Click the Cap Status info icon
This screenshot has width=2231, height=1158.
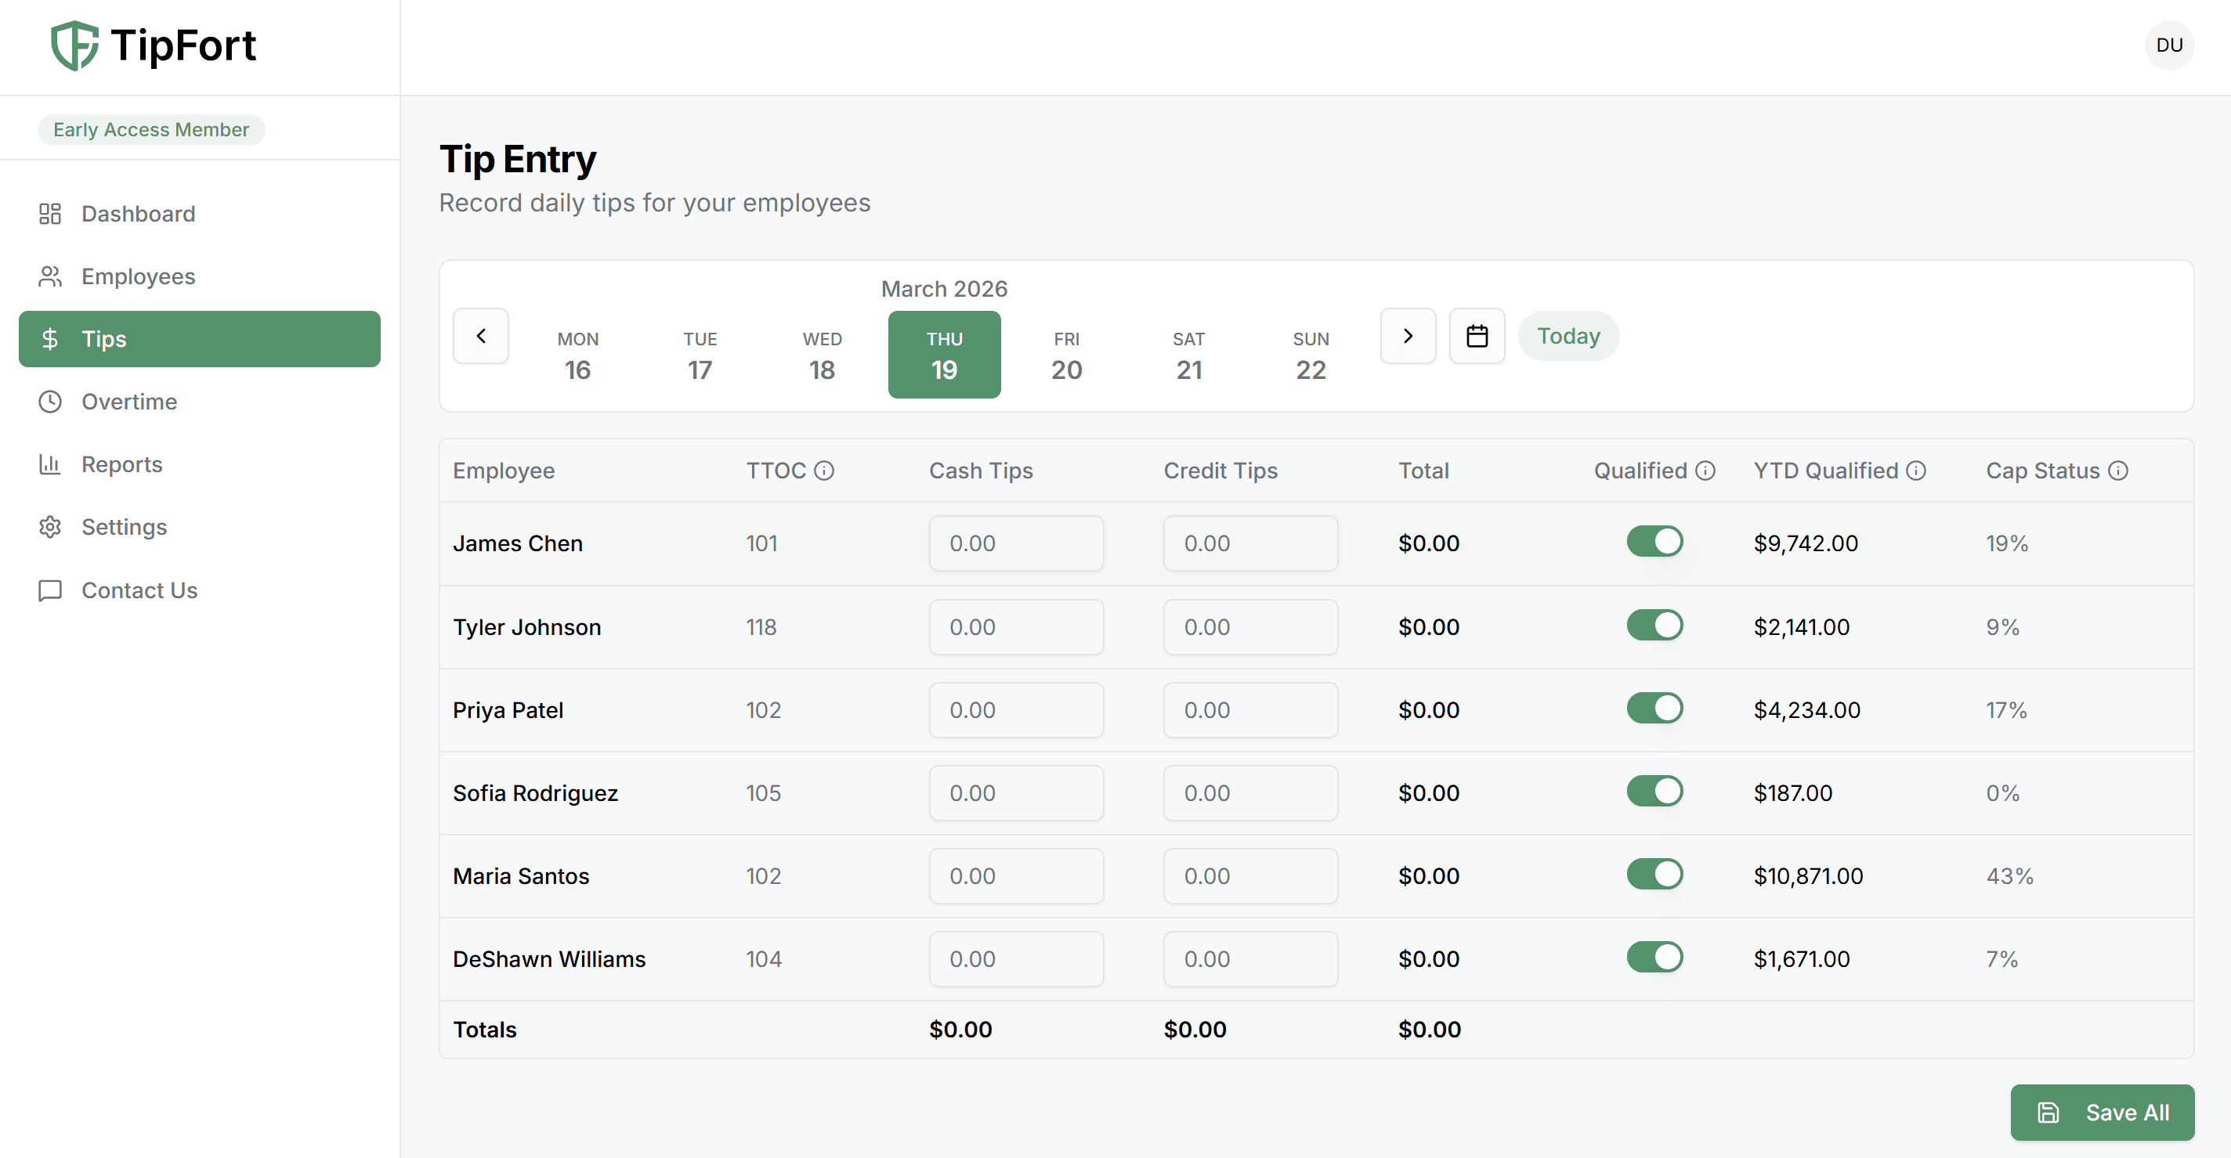click(x=2119, y=471)
